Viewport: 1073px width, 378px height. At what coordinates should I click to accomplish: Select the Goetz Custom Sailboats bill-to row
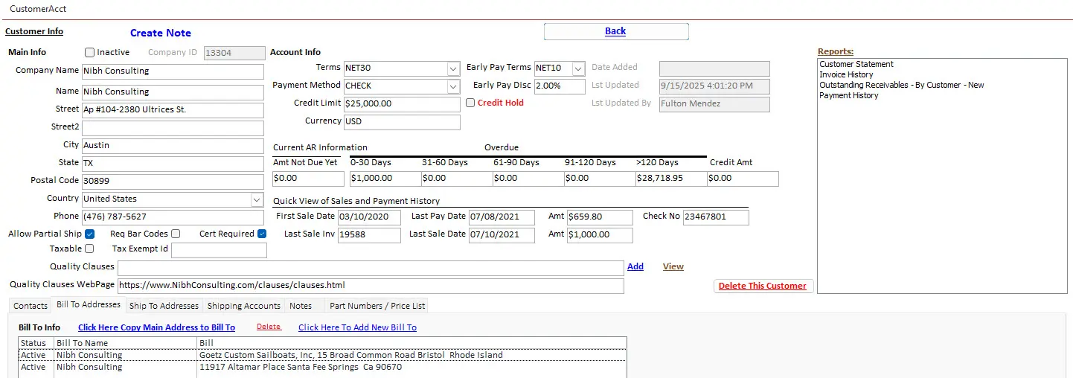(322, 356)
